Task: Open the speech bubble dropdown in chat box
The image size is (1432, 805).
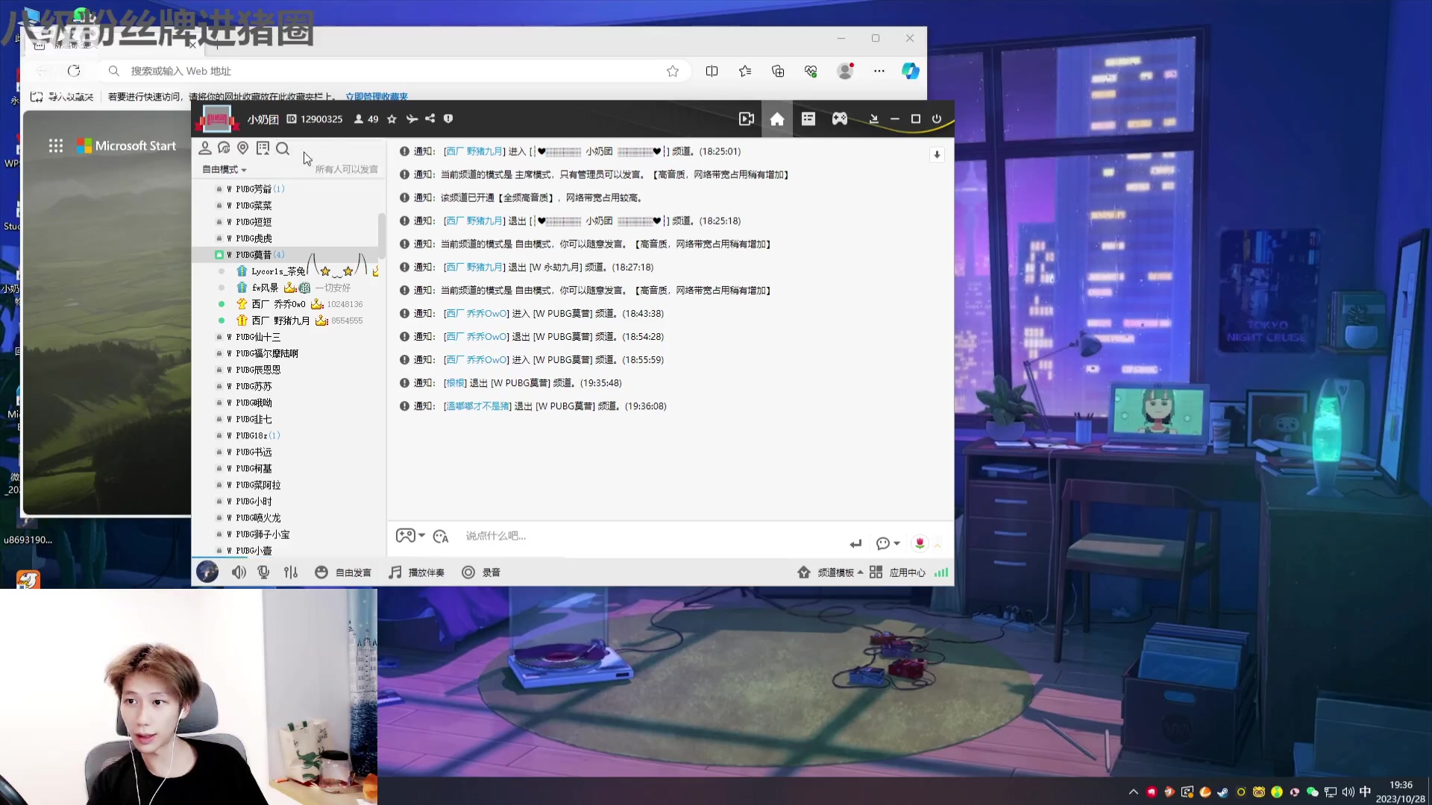Action: point(888,543)
